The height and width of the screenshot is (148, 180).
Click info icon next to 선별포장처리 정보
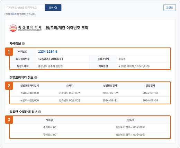[36, 78]
